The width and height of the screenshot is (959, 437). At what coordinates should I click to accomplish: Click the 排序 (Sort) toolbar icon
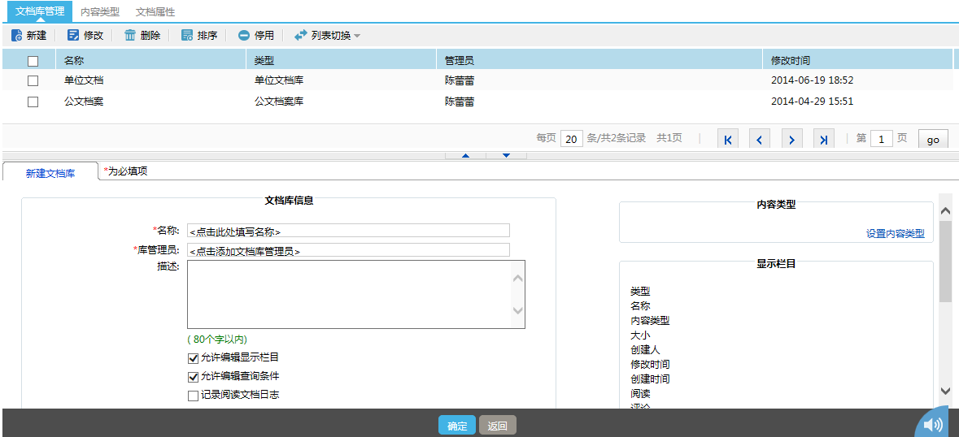(187, 36)
